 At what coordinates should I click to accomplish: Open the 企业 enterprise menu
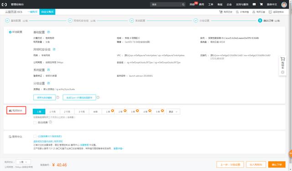click(x=229, y=5)
